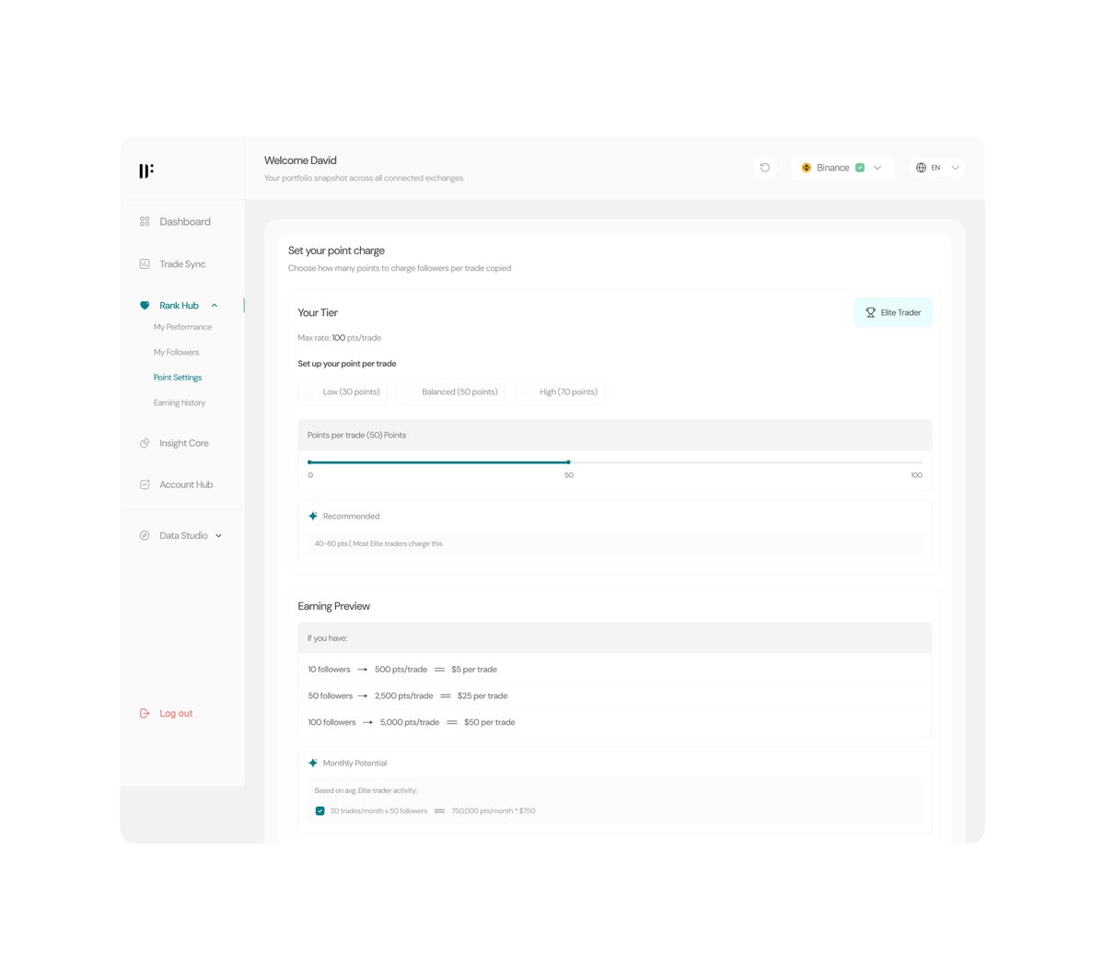Open Account Hub via its graph icon
1105x980 pixels.
pos(144,484)
